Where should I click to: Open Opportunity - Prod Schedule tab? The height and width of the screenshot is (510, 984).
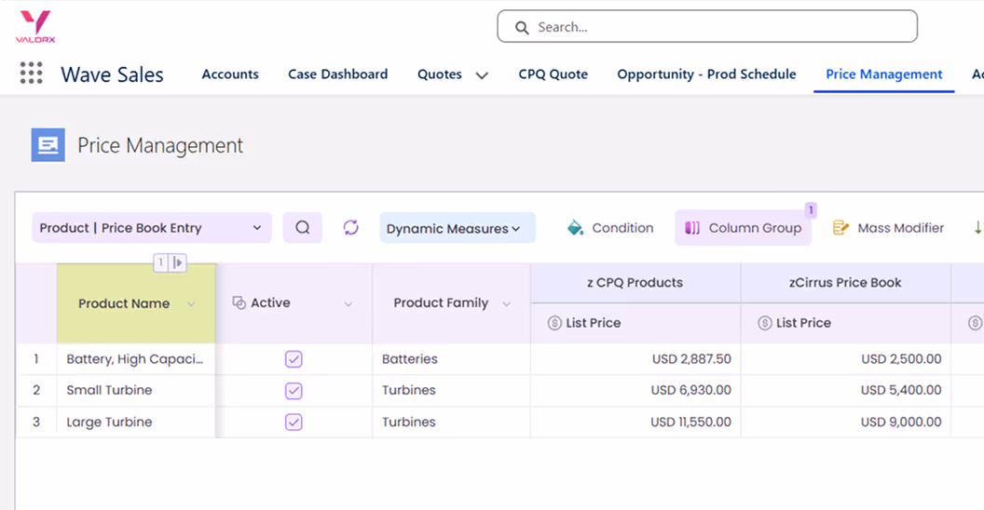pyautogui.click(x=706, y=74)
